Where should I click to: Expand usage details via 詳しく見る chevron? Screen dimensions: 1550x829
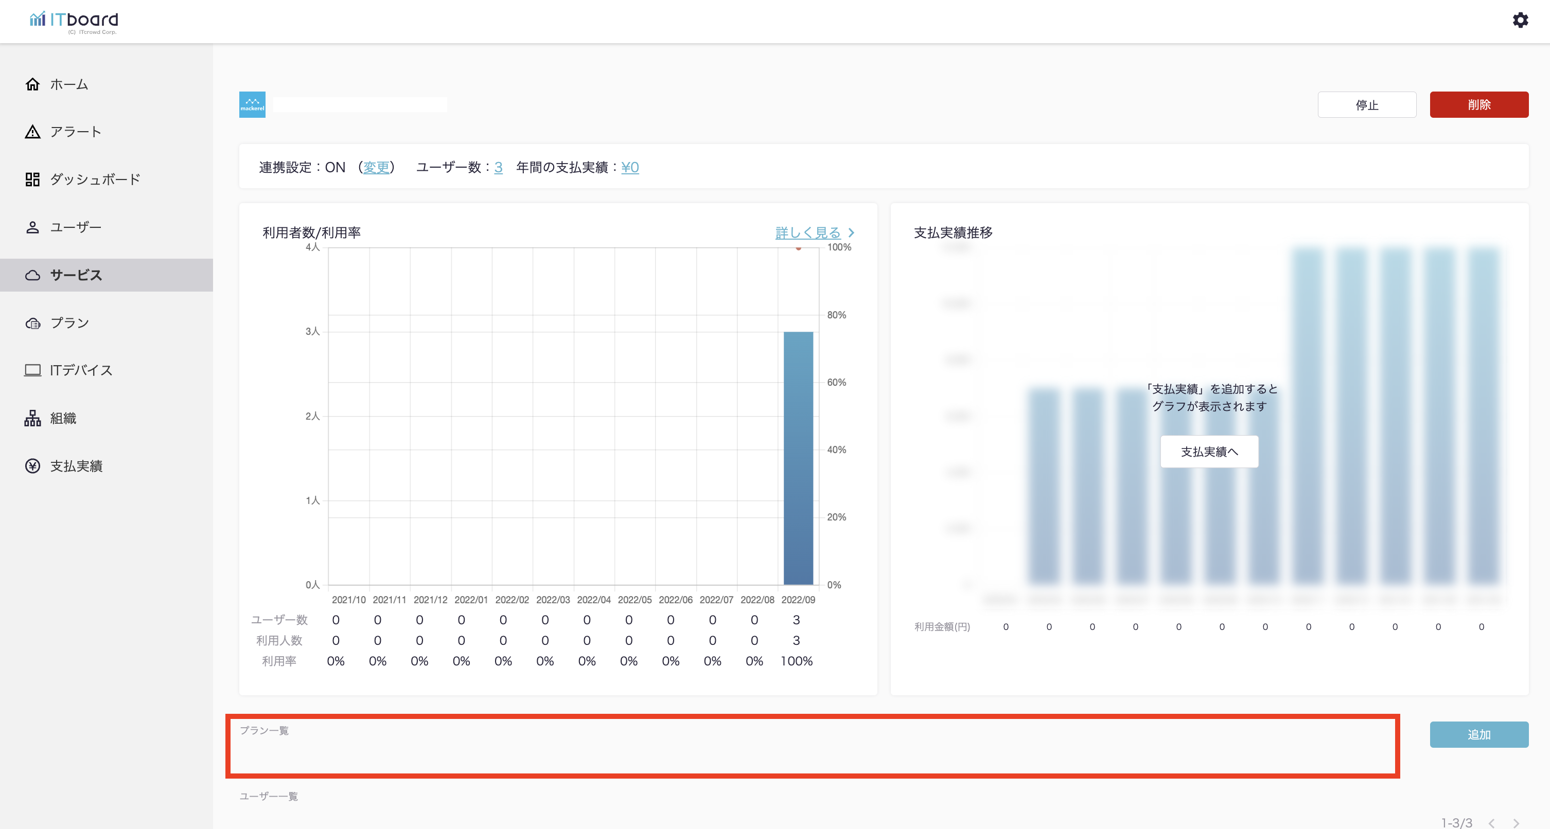(851, 232)
